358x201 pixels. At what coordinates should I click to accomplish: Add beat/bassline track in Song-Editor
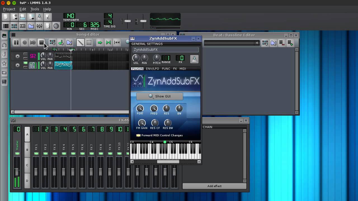pyautogui.click(x=52, y=42)
